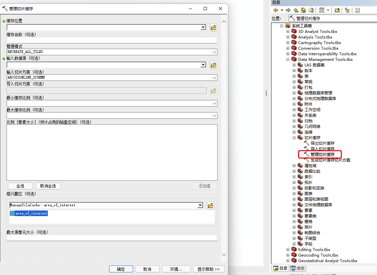The image size is (377, 275).
Task: Select the 栅格 toolset icon
Action: 300,221
